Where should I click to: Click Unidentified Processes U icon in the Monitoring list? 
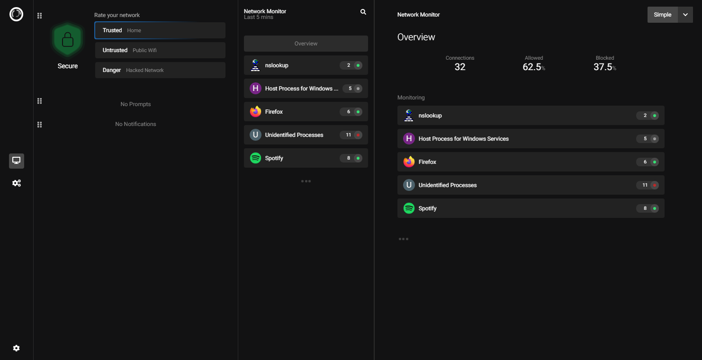pyautogui.click(x=409, y=185)
